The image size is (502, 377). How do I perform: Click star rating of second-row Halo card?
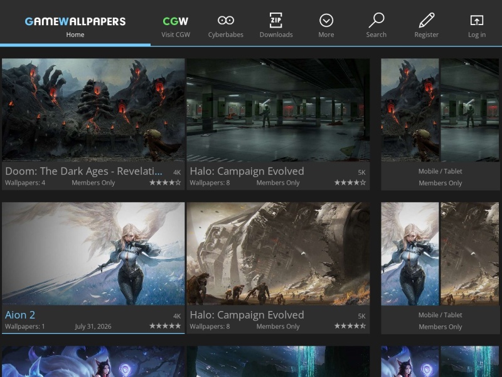click(x=350, y=326)
